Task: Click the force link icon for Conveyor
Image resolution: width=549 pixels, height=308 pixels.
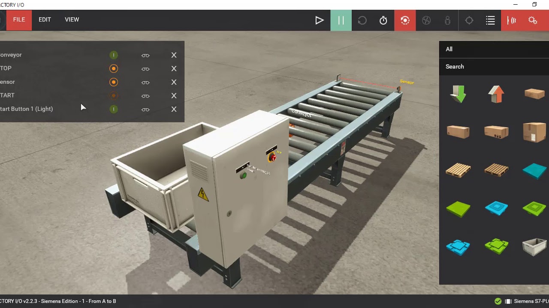Action: pos(145,56)
